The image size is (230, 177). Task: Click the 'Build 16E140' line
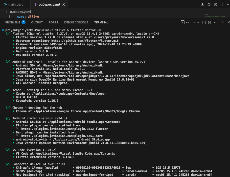[x=26, y=97]
